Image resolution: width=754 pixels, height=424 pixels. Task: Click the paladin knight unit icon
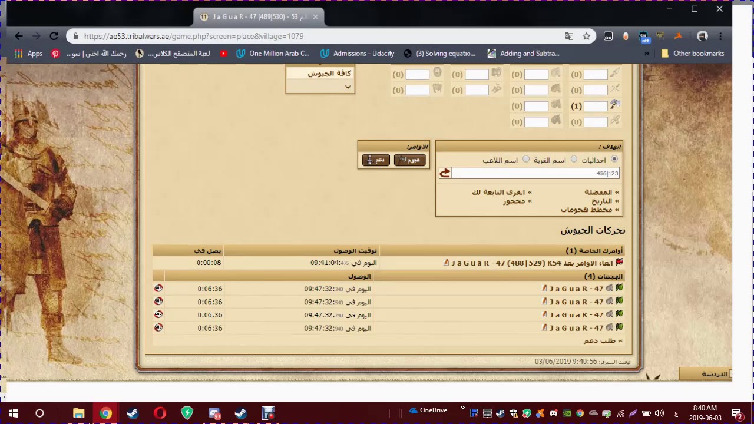point(437,73)
